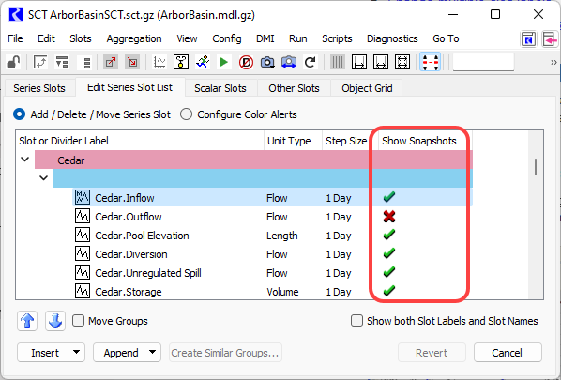561x380 pixels.
Task: Switch to the Scalar Slots tab
Action: pyautogui.click(x=220, y=88)
